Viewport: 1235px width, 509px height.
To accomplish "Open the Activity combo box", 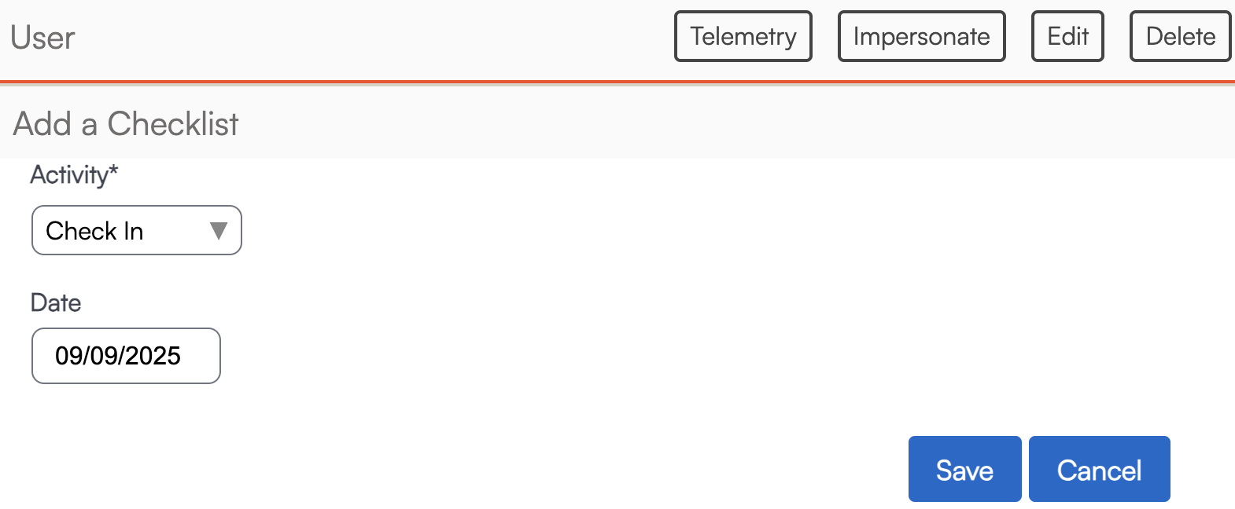I will (136, 230).
